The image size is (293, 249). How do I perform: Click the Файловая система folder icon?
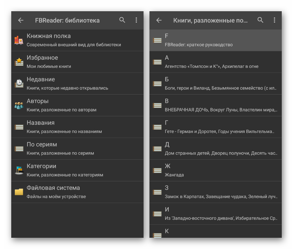click(19, 192)
